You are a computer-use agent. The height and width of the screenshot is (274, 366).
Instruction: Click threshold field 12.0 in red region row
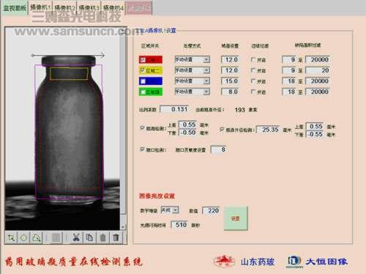click(230, 59)
